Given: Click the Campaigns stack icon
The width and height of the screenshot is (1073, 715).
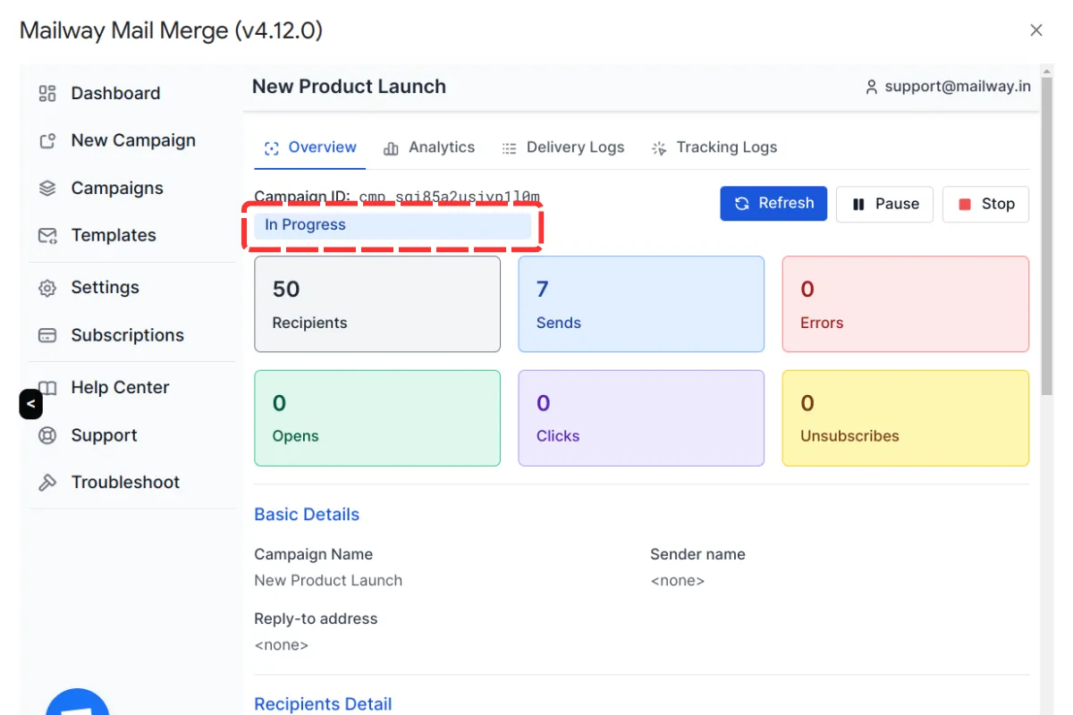Looking at the screenshot, I should [47, 189].
